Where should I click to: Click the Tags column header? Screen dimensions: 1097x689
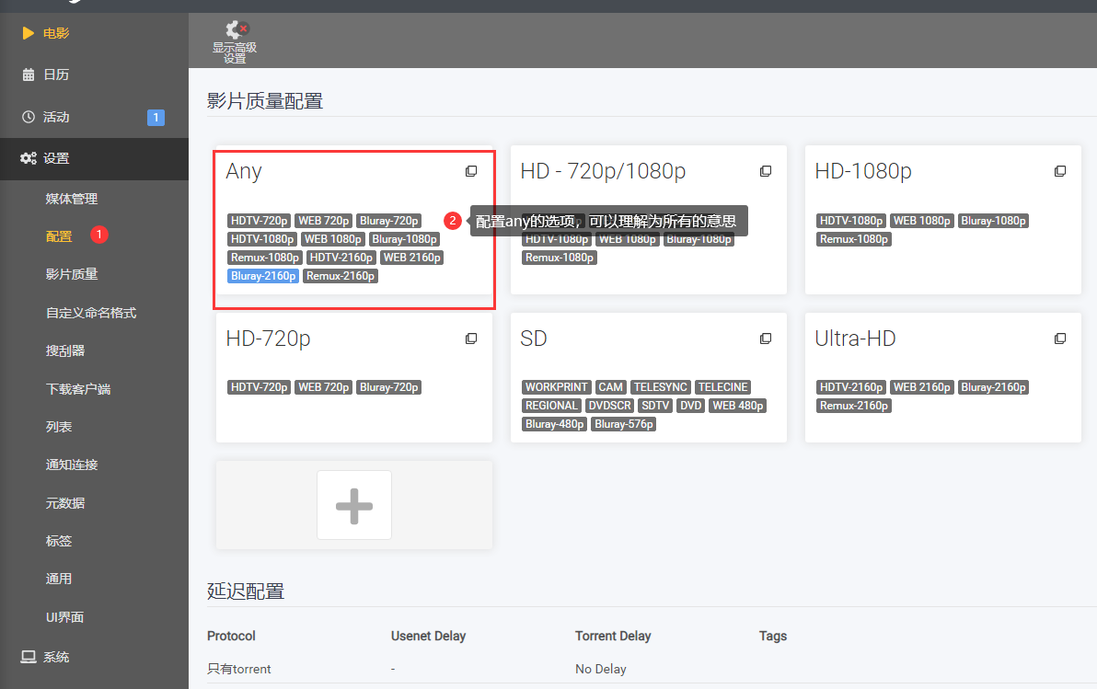click(x=773, y=636)
